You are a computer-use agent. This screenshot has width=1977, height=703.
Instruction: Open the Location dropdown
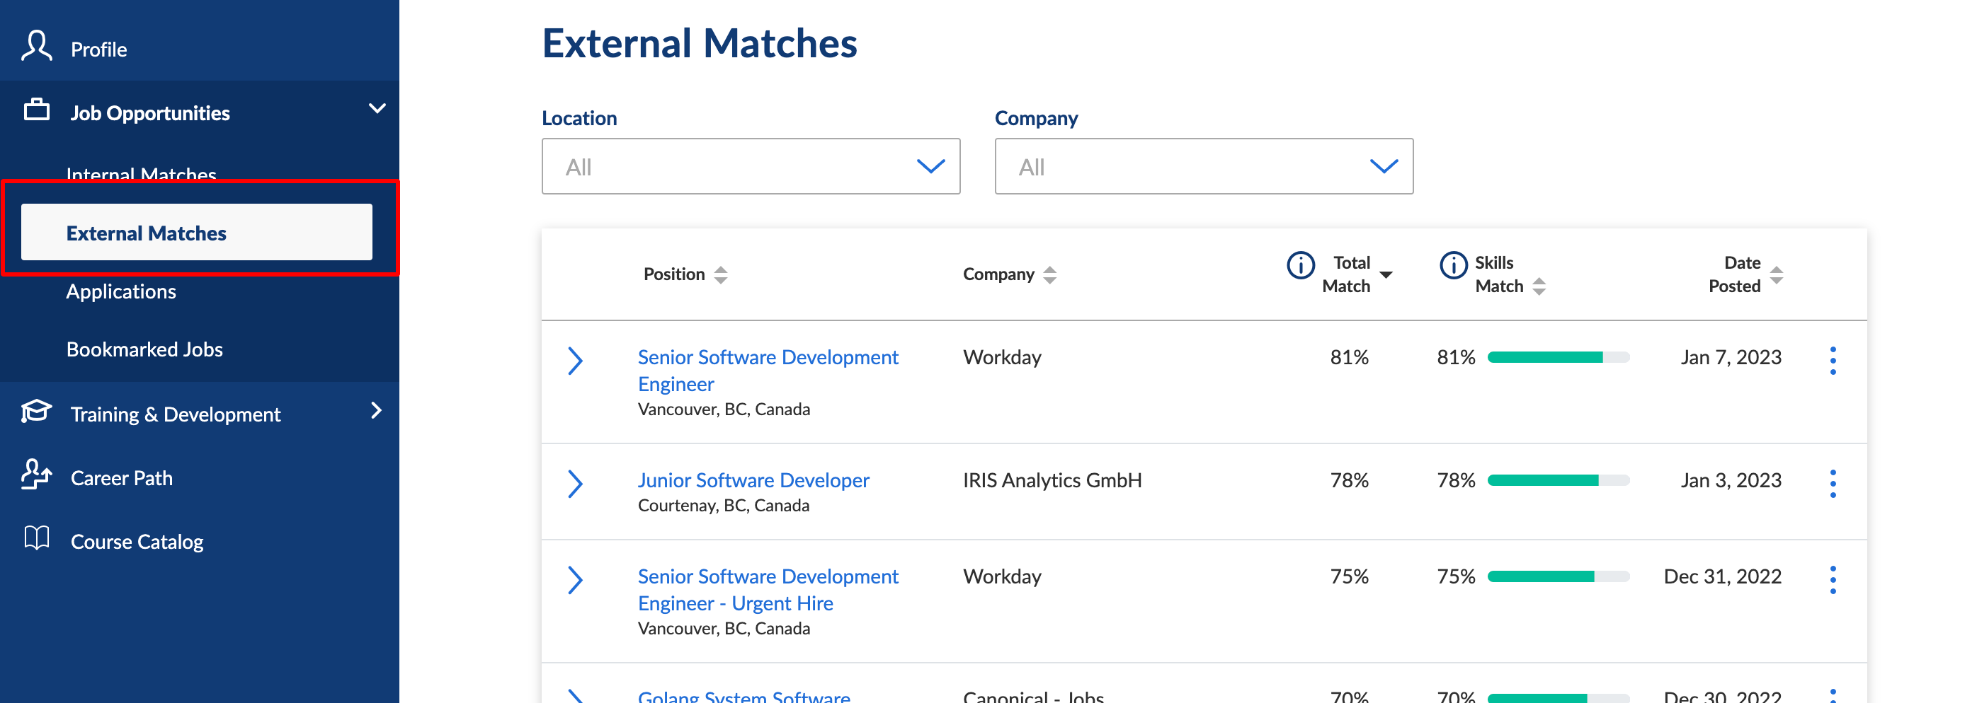[751, 166]
